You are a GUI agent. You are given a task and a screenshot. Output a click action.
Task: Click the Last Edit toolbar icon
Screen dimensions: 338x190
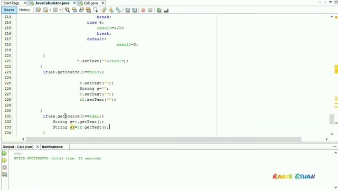coord(38,10)
